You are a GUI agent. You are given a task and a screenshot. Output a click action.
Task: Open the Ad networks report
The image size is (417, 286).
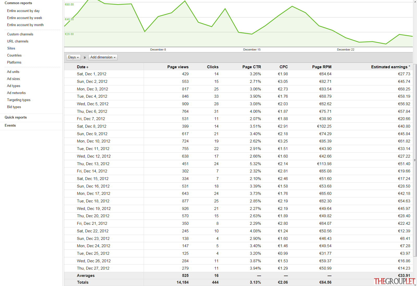tap(16, 93)
